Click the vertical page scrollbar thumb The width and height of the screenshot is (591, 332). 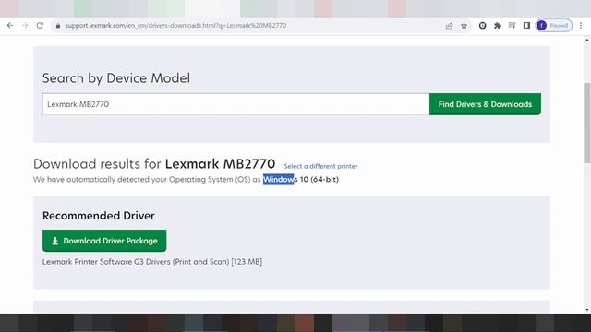[x=587, y=123]
